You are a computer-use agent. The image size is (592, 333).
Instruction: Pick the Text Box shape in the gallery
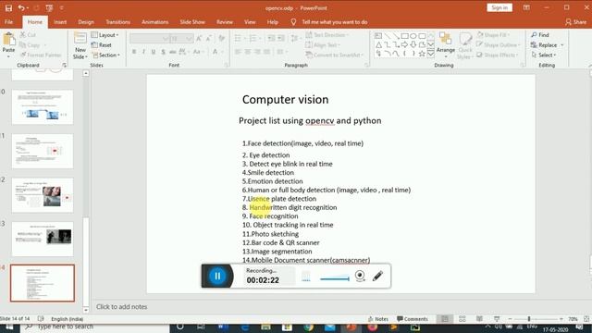coord(378,36)
